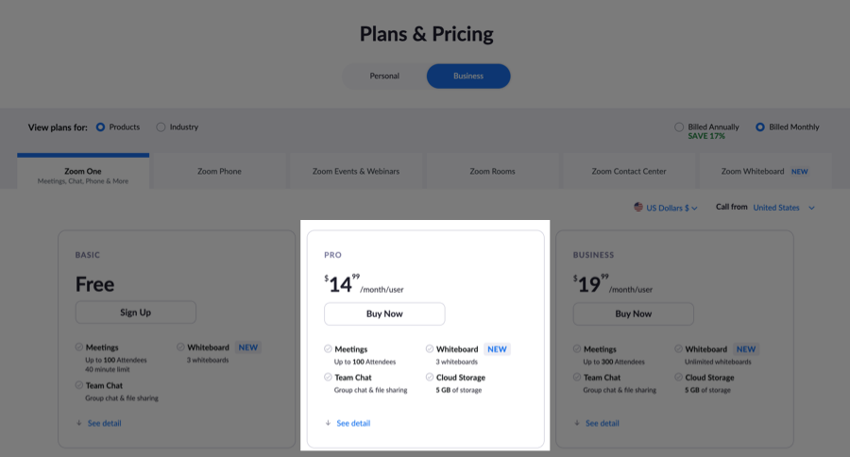Click the Pro plan Whiteboard checkmark icon
Screen dimensions: 850x457
[430, 348]
